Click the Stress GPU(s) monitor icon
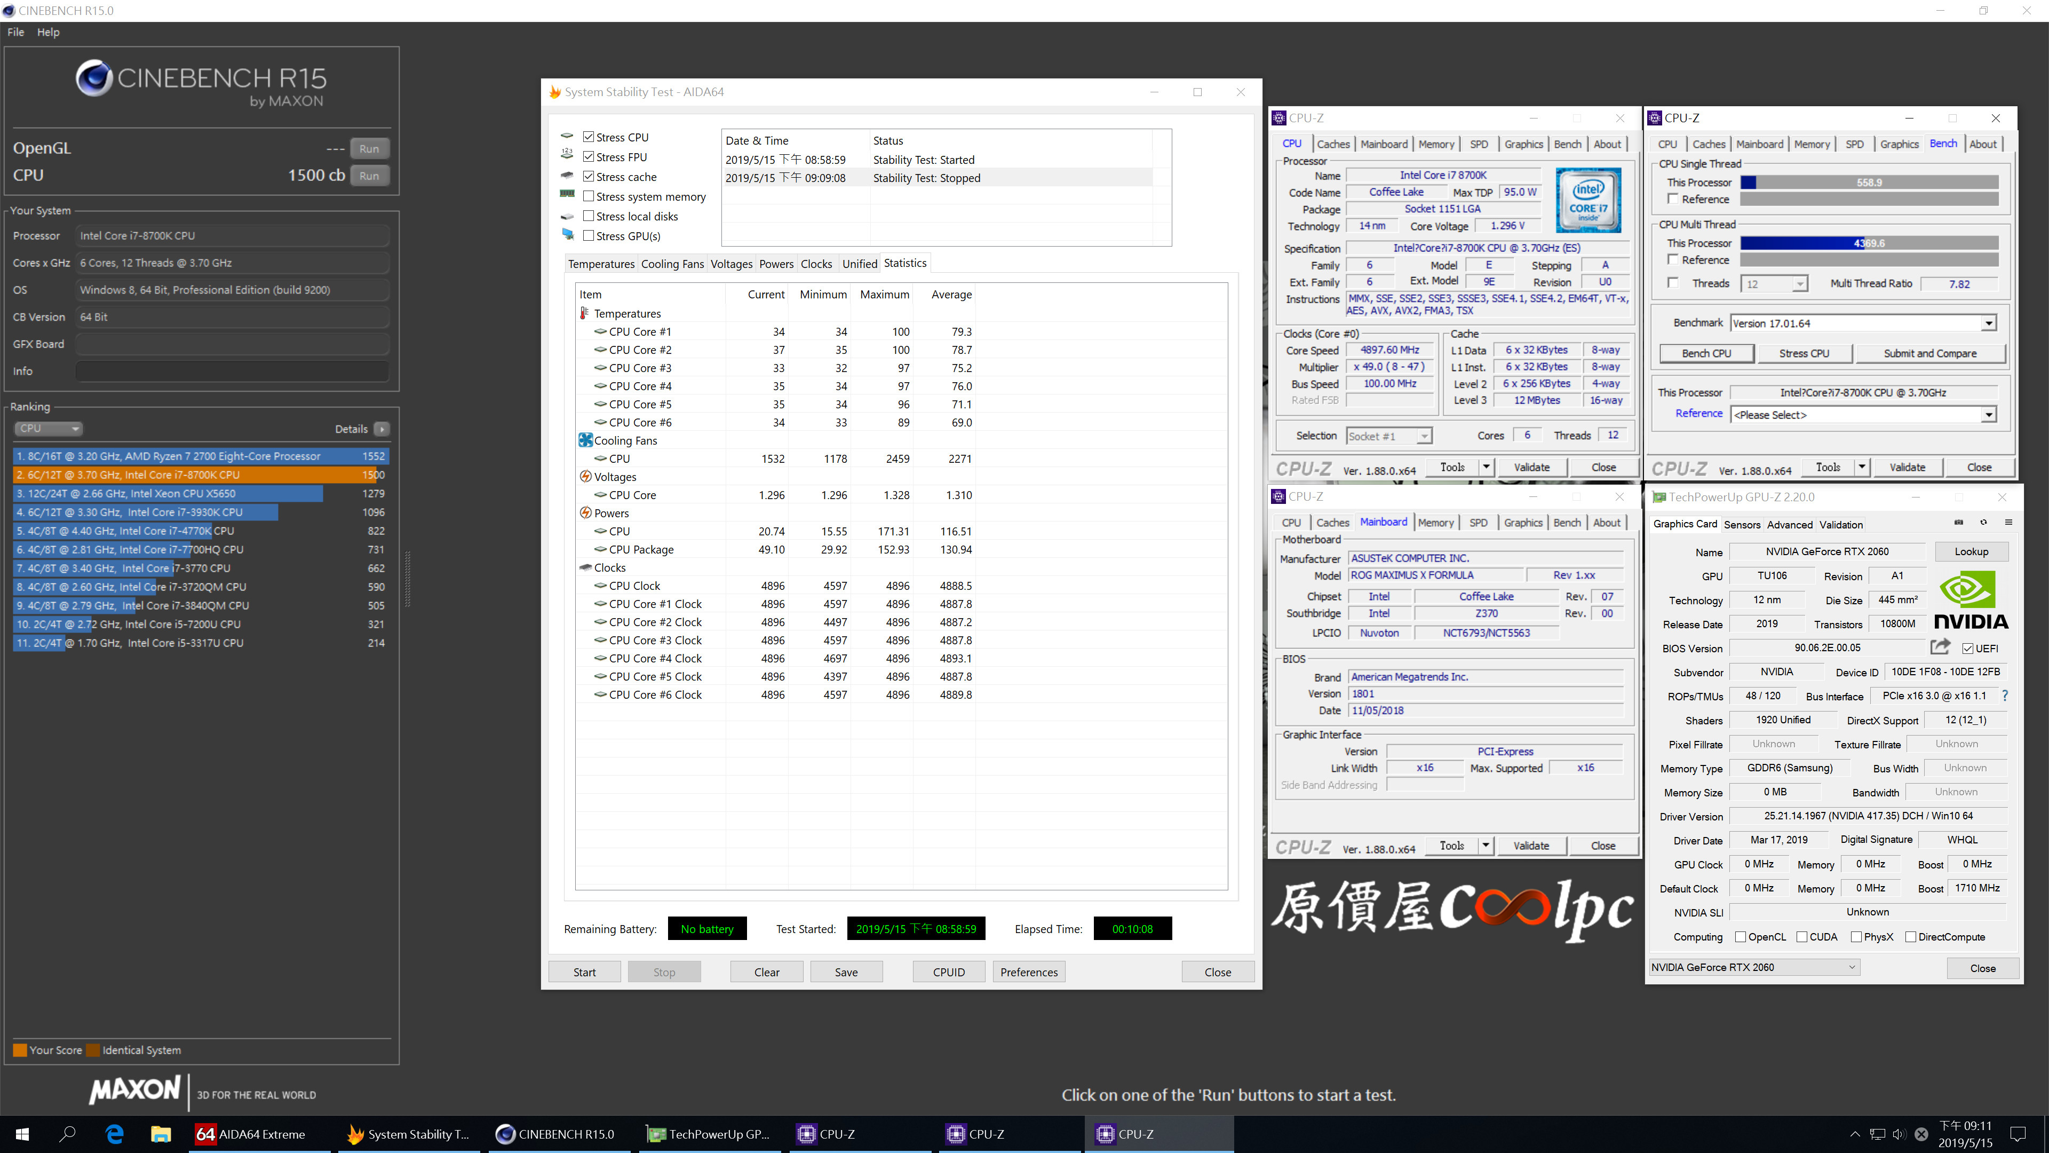Viewport: 2049px width, 1153px height. (x=567, y=235)
